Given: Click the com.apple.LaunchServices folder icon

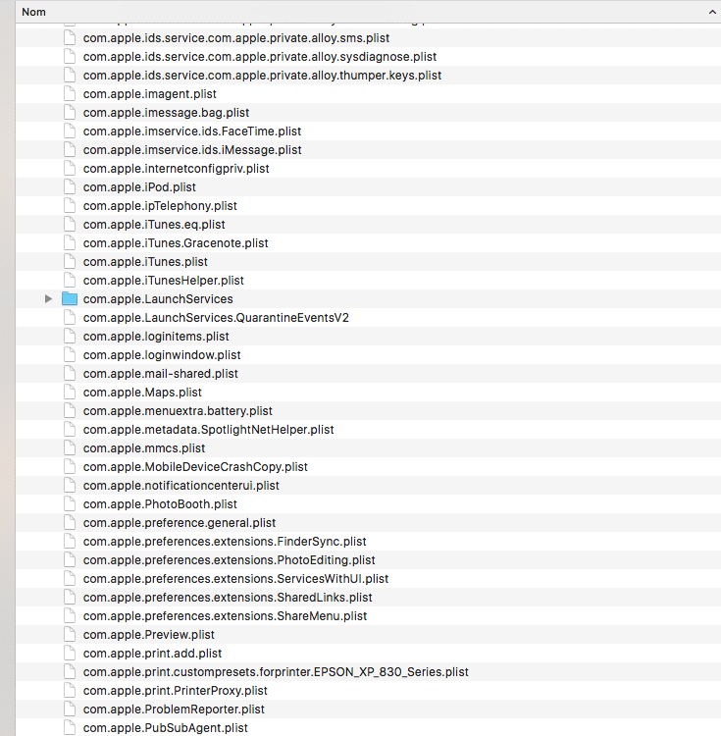Looking at the screenshot, I should click(70, 299).
